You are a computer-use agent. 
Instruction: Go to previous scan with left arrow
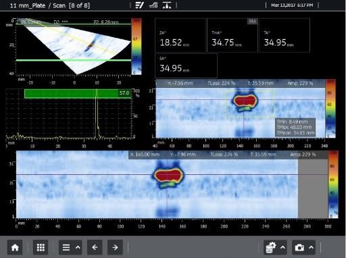[x=95, y=247]
